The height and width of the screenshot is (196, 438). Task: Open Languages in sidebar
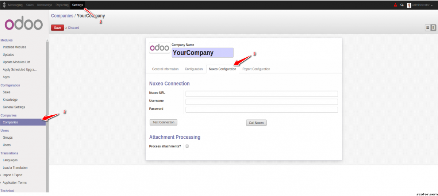(x=10, y=160)
